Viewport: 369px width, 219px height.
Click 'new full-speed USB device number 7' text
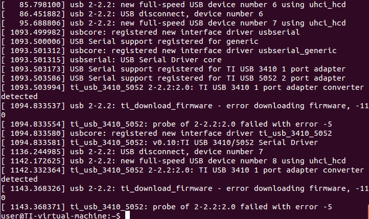(x=194, y=23)
